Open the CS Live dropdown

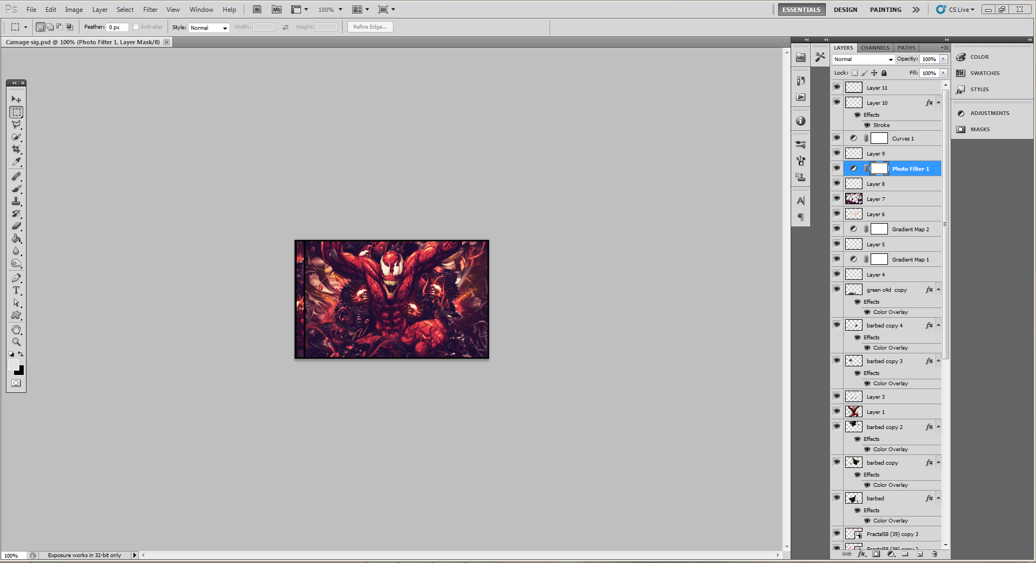(955, 10)
